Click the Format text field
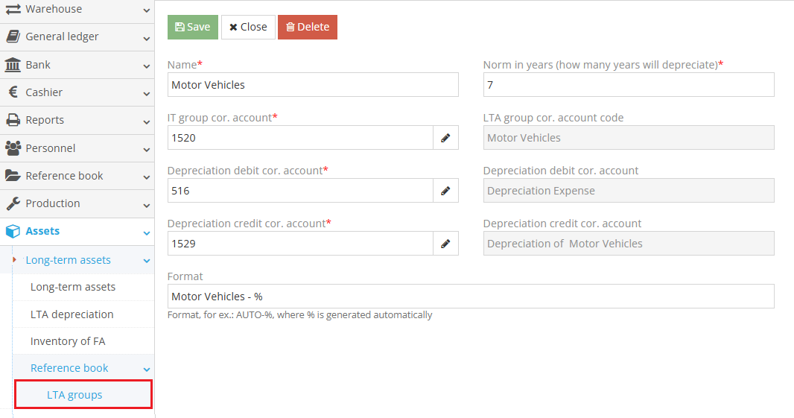 471,297
